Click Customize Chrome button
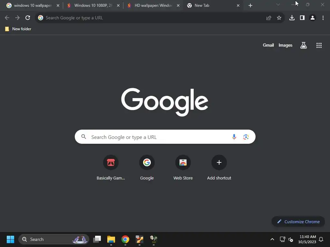Image resolution: width=330 pixels, height=247 pixels. (298, 222)
